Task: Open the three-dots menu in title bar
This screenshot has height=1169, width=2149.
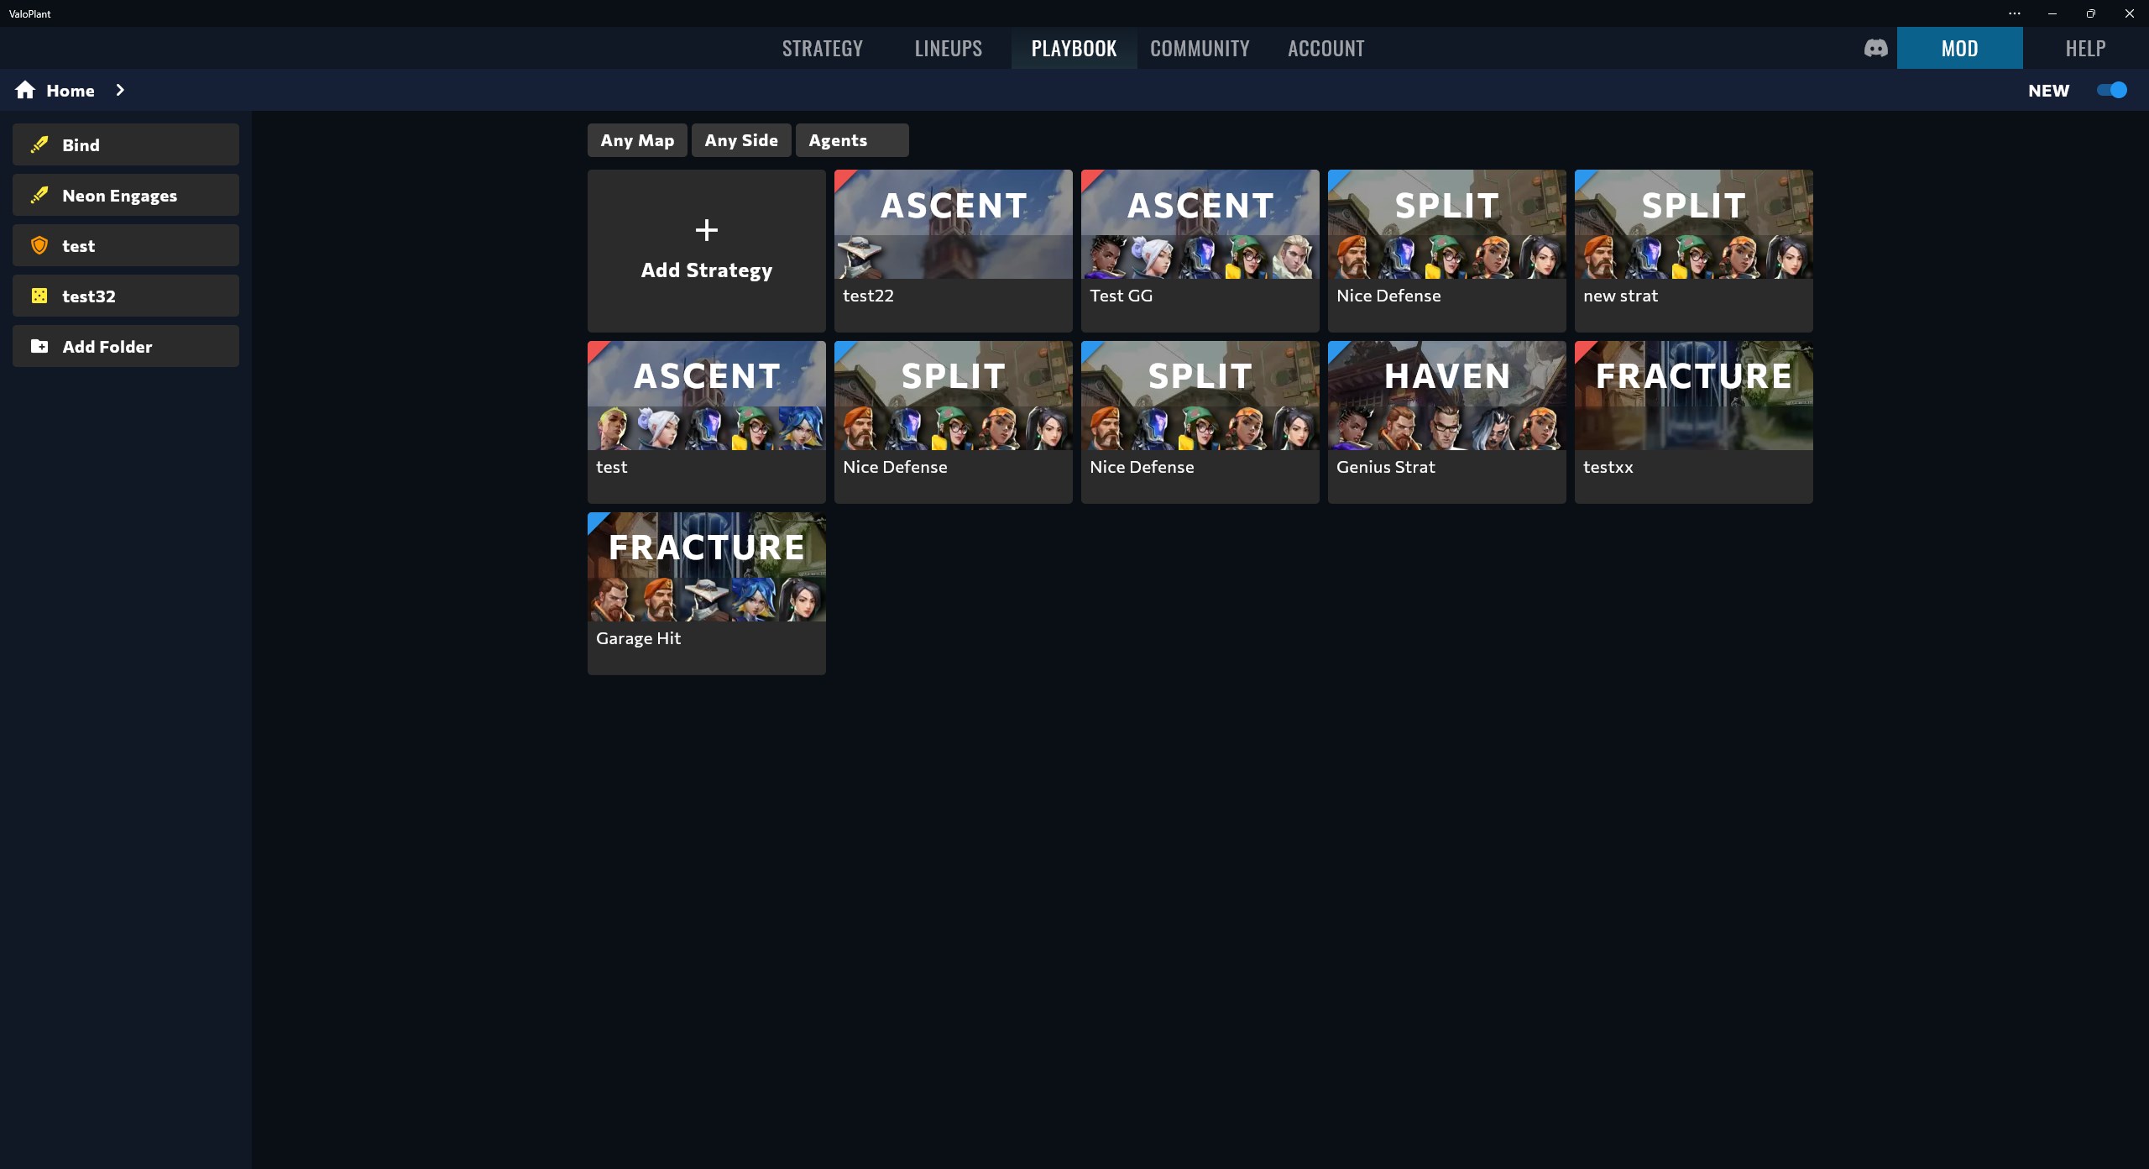Action: point(2014,13)
